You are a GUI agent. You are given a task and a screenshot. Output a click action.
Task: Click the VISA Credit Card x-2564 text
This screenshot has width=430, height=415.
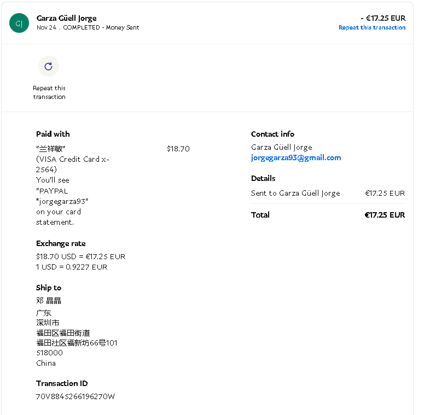72,164
